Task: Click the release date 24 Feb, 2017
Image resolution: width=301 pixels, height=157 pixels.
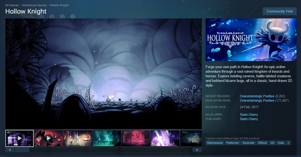Action: pyautogui.click(x=249, y=107)
